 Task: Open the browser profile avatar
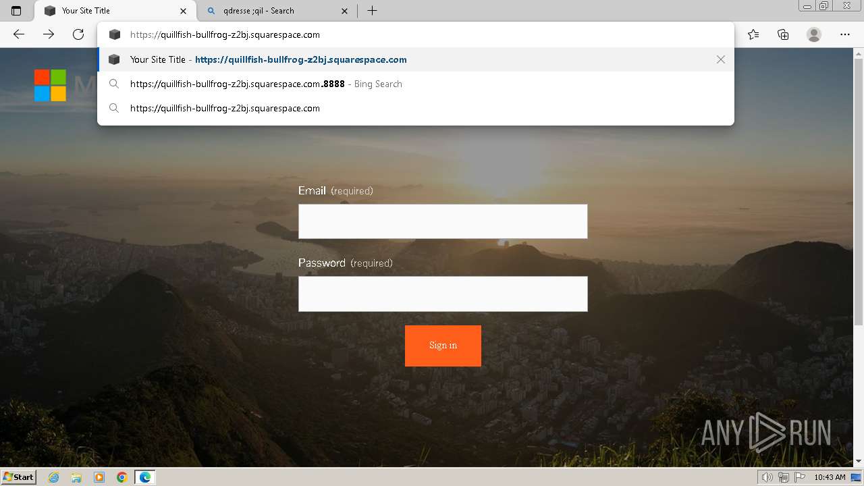pyautogui.click(x=814, y=34)
